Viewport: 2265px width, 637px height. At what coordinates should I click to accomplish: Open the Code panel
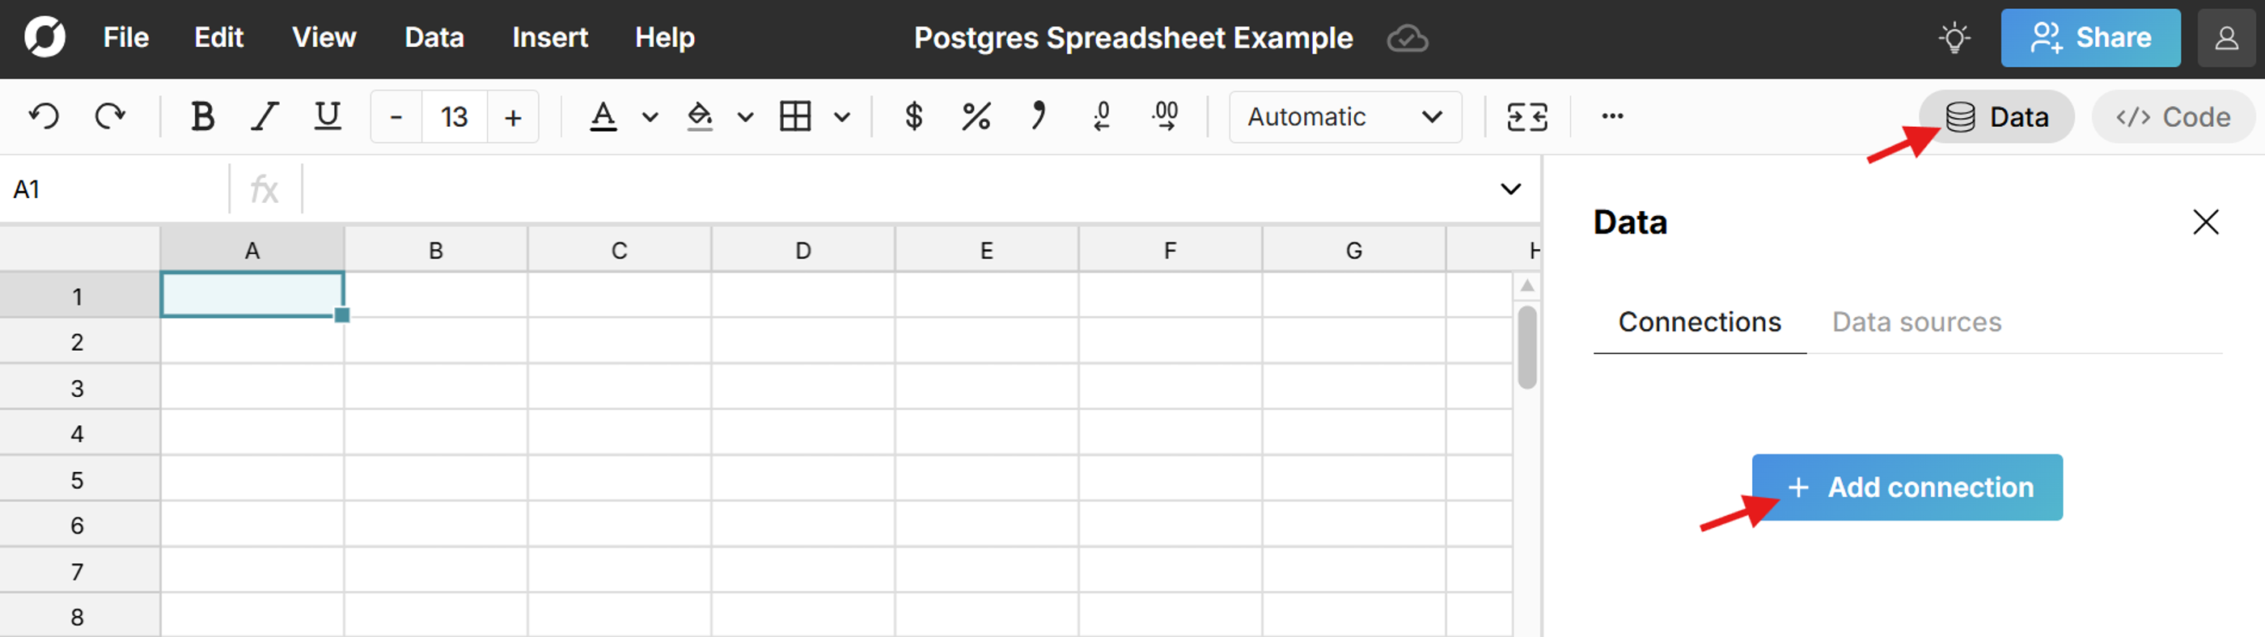point(2172,116)
